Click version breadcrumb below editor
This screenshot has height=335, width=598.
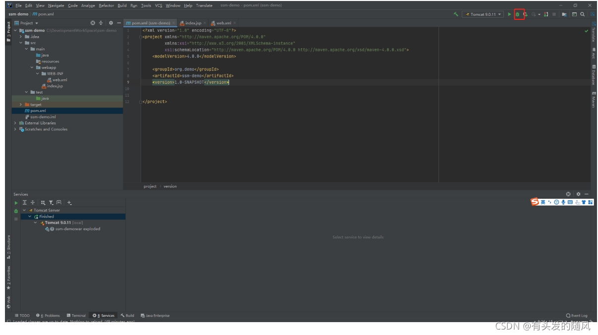click(x=170, y=186)
